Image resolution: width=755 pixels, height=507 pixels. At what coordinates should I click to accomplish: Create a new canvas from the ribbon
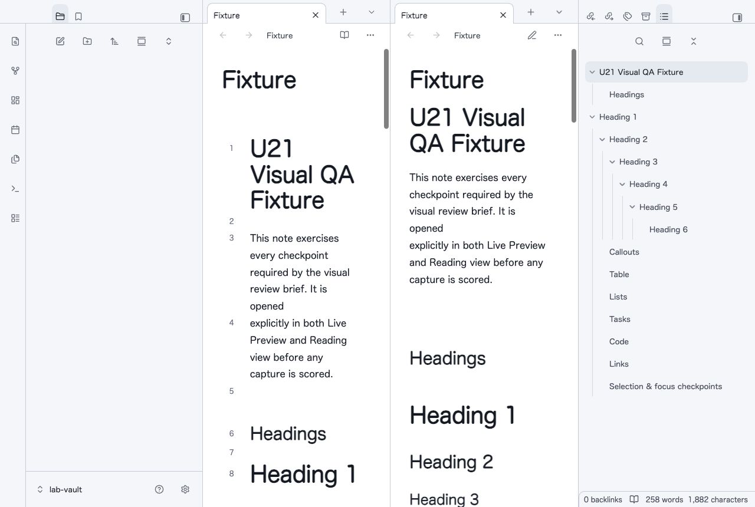15,100
